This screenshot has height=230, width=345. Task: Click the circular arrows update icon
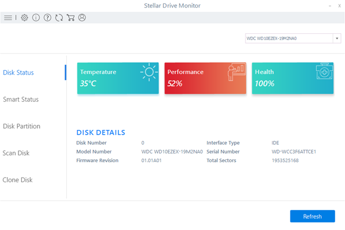pyautogui.click(x=59, y=18)
